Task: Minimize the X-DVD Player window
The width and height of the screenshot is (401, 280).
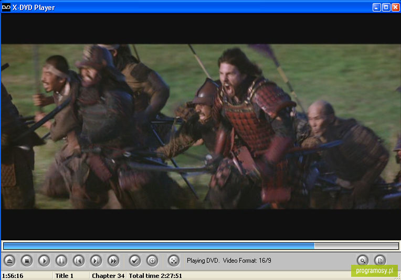Action: (x=376, y=7)
